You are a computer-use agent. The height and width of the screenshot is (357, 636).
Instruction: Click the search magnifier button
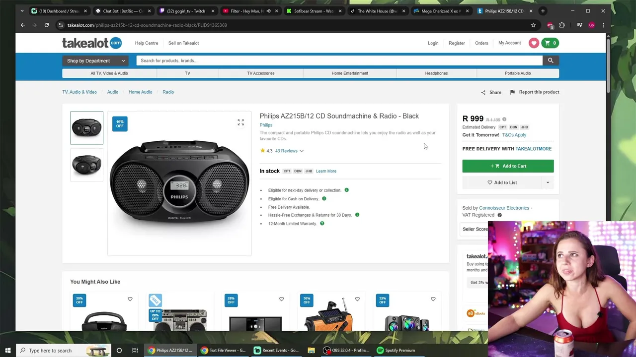pyautogui.click(x=551, y=60)
